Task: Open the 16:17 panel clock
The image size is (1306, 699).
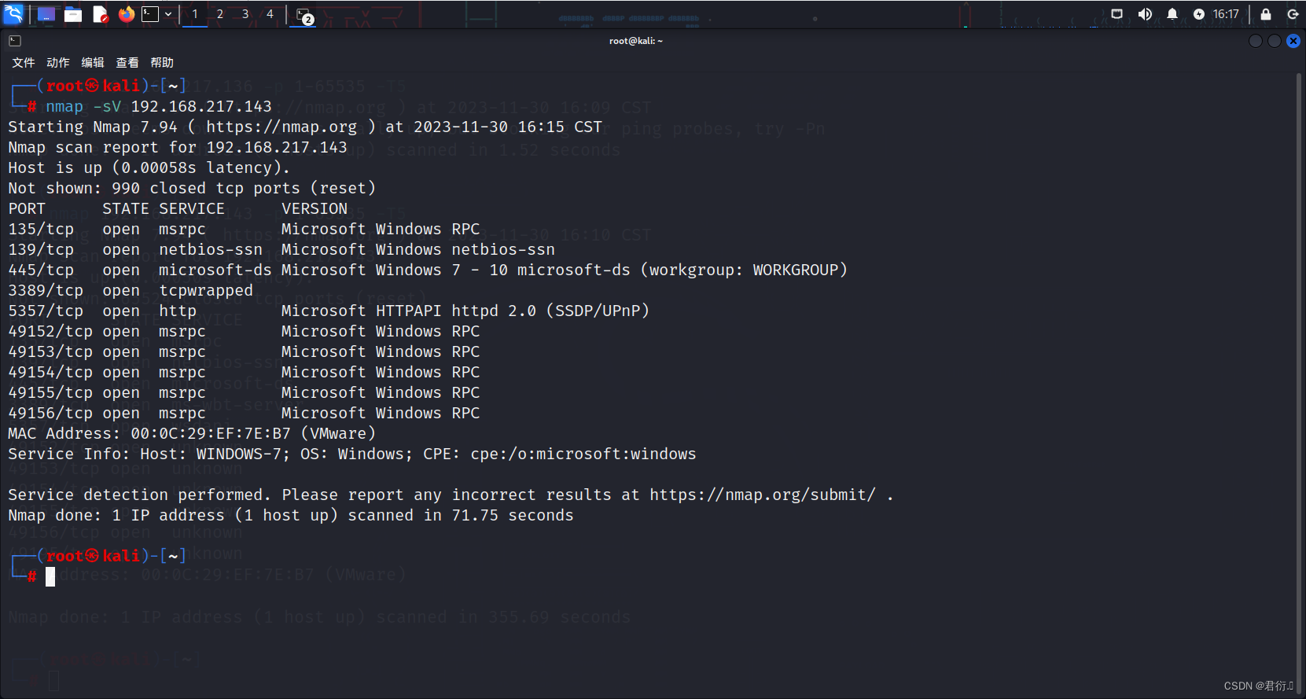Action: [1226, 14]
